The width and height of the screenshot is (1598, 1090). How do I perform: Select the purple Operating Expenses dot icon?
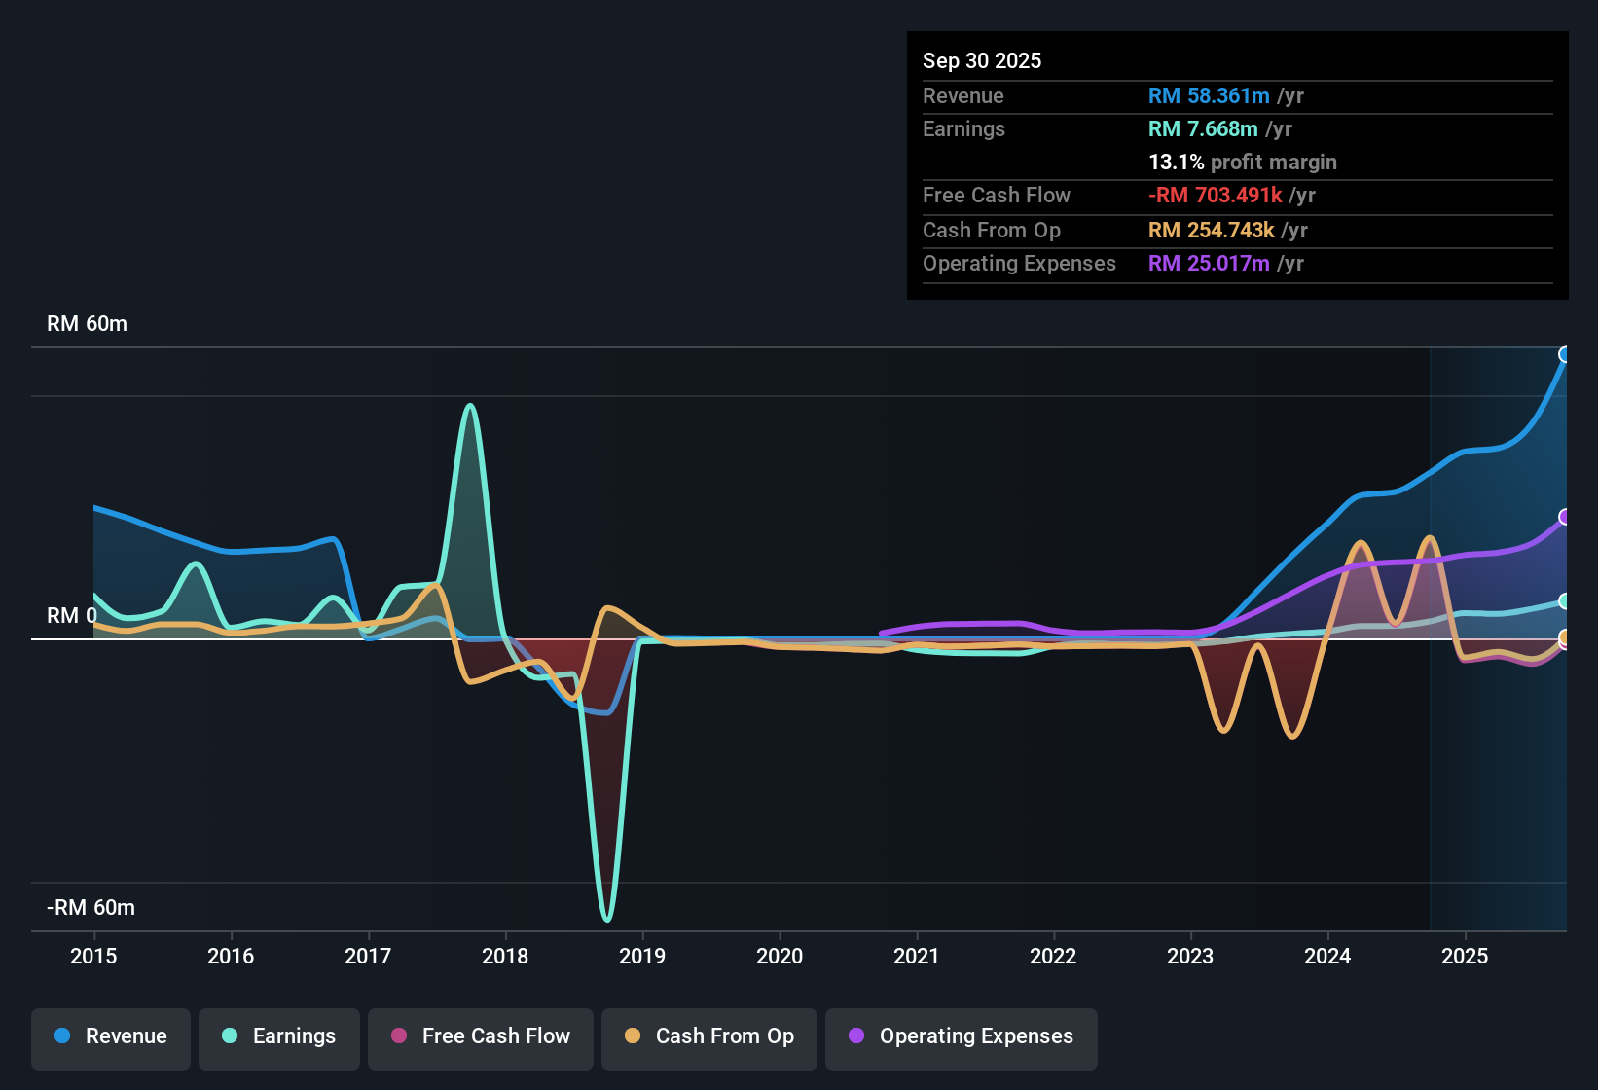click(857, 1036)
